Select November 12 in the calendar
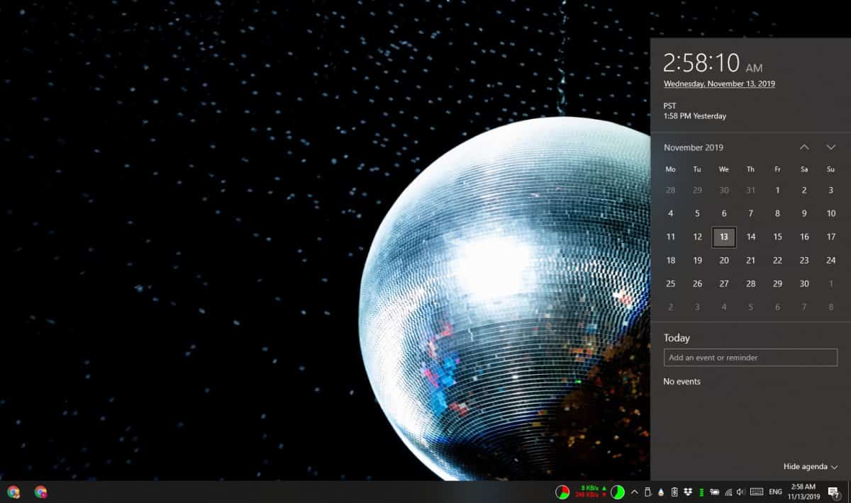Viewport: 851px width, 503px height. 697,237
